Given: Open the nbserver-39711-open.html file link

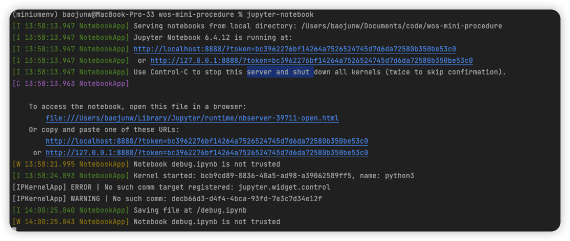Looking at the screenshot, I should [x=192, y=118].
